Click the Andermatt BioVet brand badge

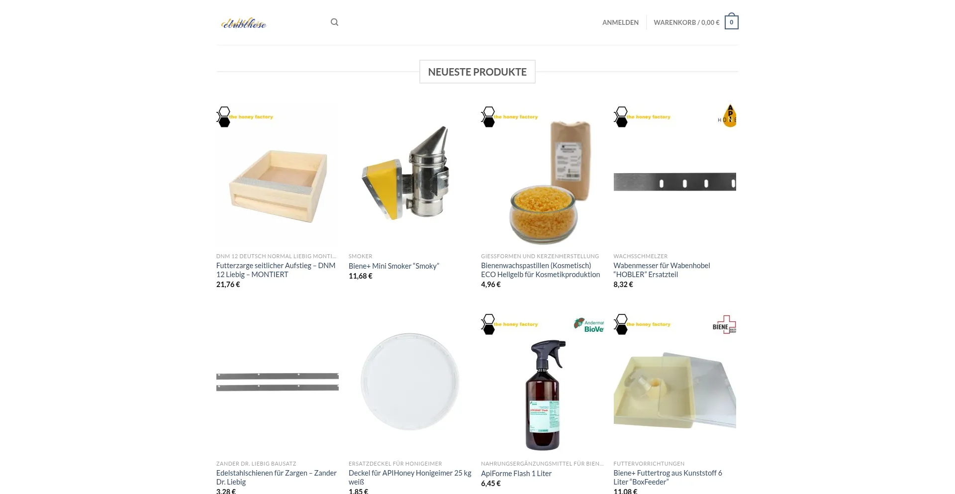pyautogui.click(x=589, y=325)
